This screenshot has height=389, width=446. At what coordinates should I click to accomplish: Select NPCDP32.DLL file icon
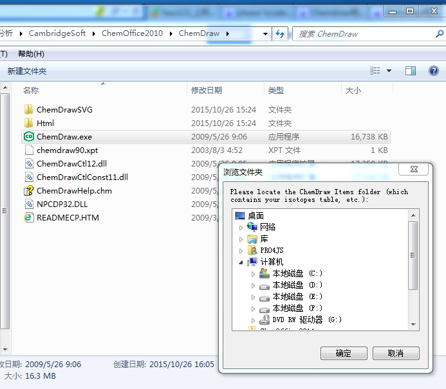[x=29, y=204]
